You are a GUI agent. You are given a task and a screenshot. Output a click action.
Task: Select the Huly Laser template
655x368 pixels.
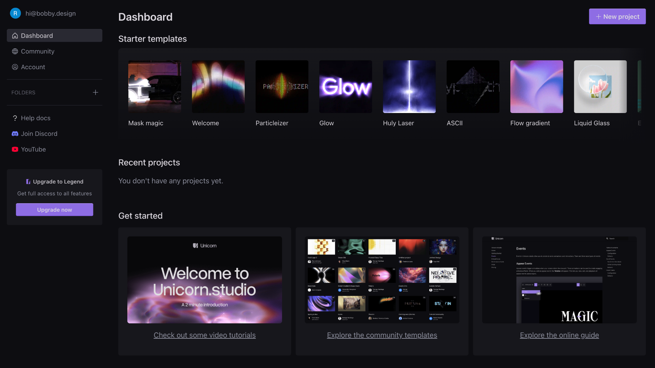pos(409,86)
